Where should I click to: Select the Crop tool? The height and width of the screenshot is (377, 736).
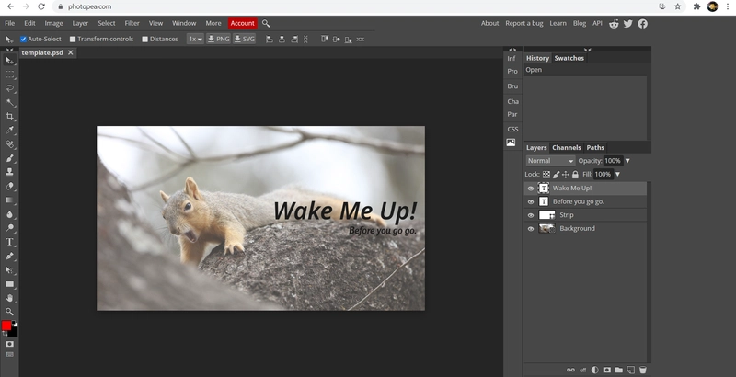tap(10, 117)
